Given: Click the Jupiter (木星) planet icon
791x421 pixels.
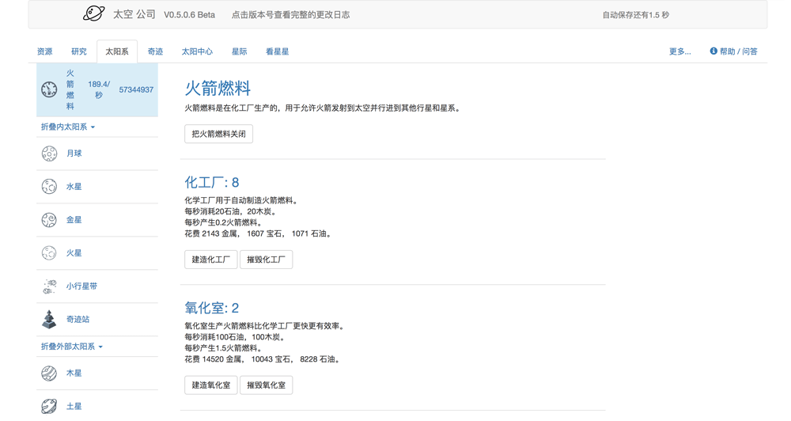Looking at the screenshot, I should click(49, 374).
